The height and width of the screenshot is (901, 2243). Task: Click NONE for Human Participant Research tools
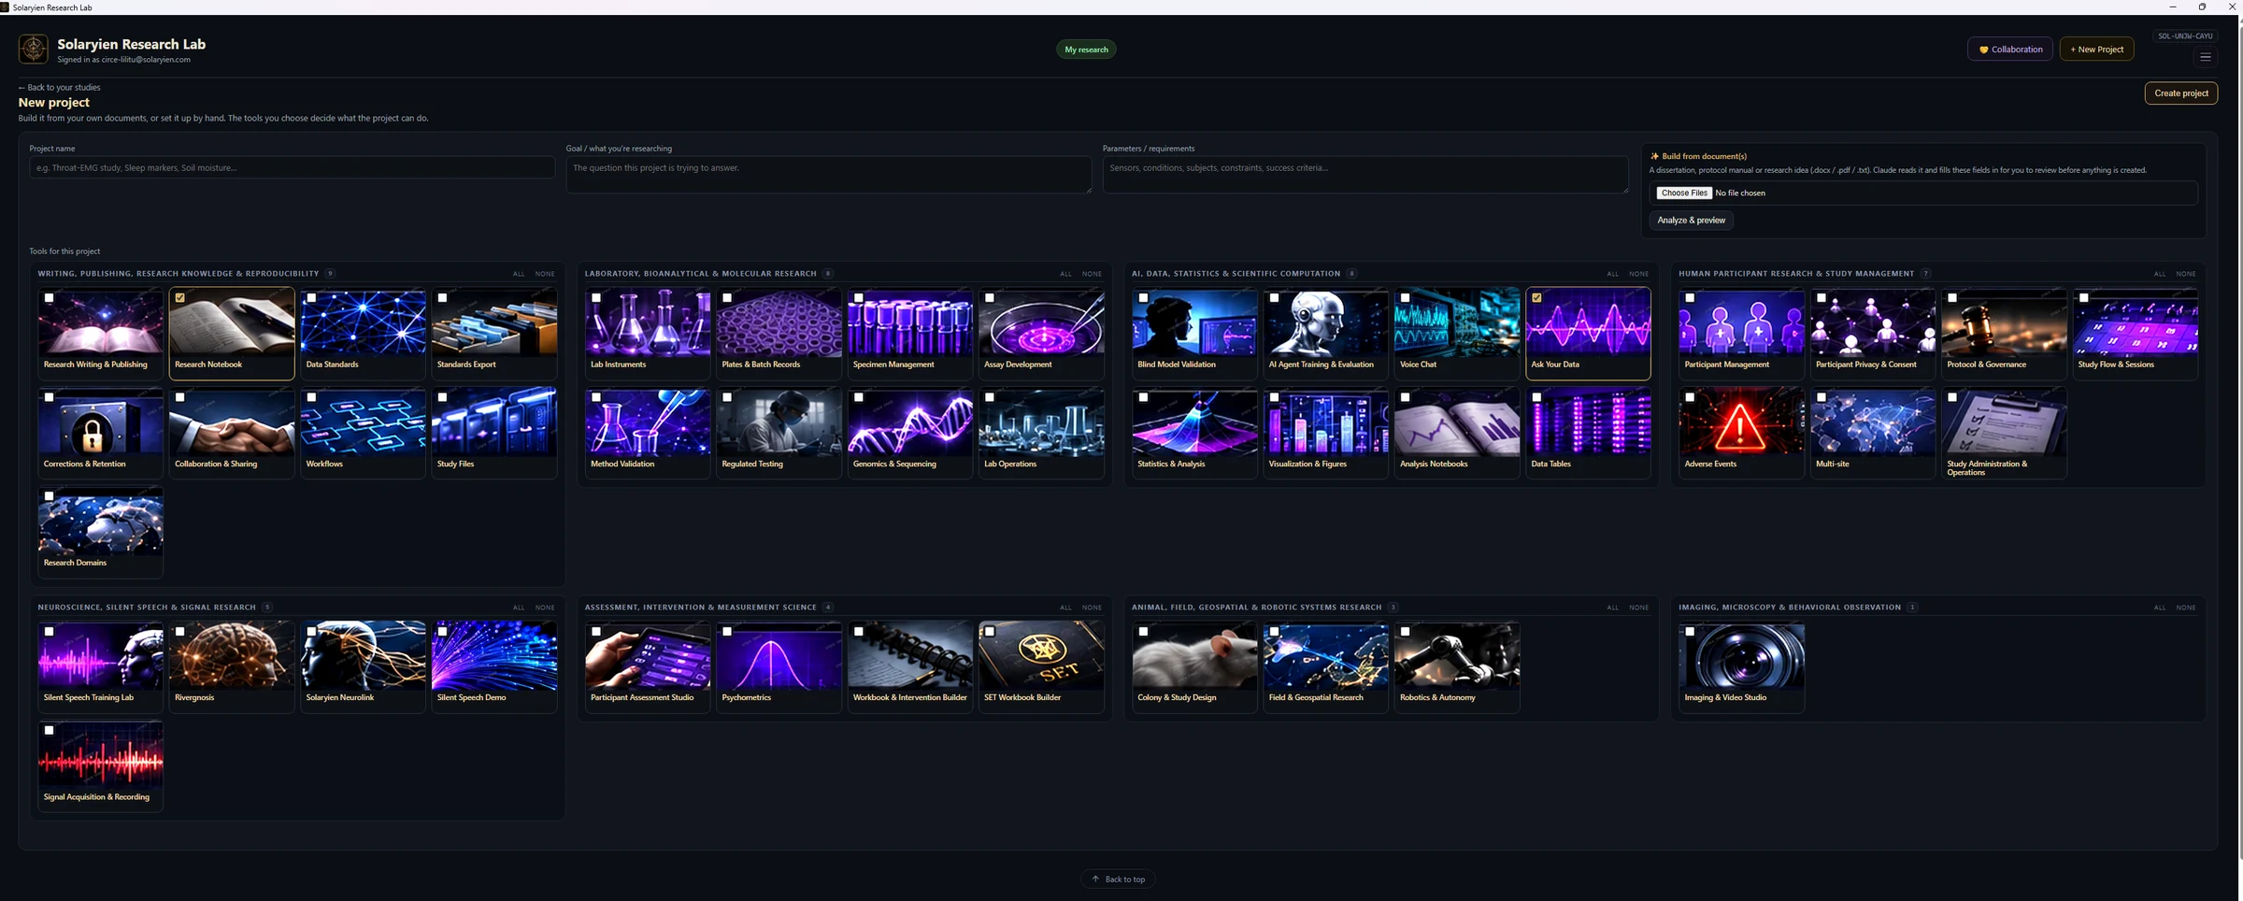coord(2186,274)
